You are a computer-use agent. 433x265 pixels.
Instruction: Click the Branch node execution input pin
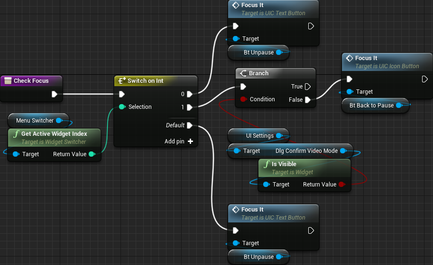[x=243, y=87]
